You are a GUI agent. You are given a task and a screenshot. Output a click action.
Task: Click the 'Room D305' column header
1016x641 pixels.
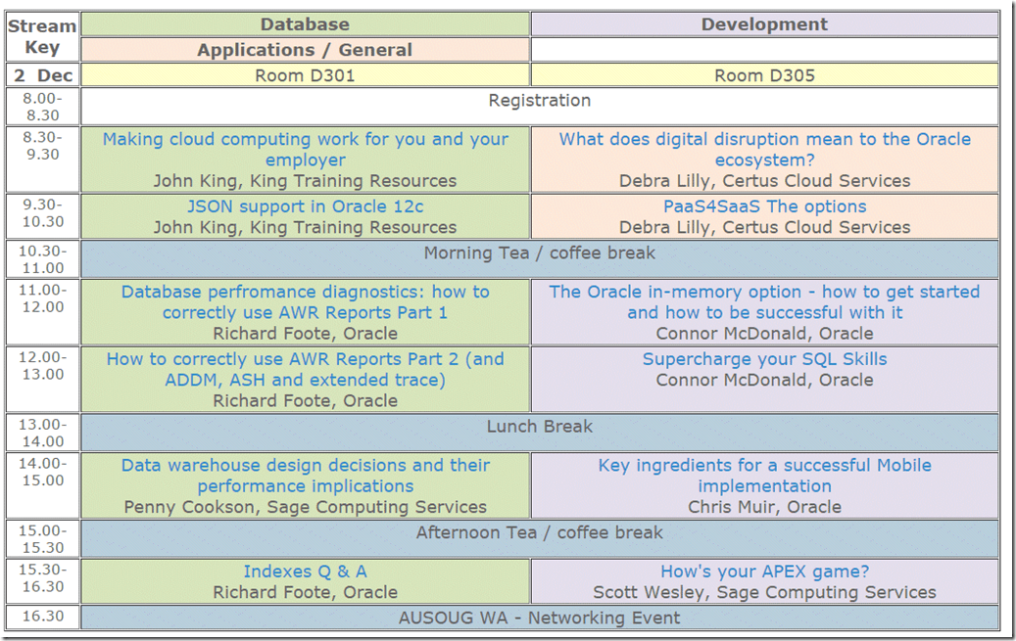pos(764,75)
